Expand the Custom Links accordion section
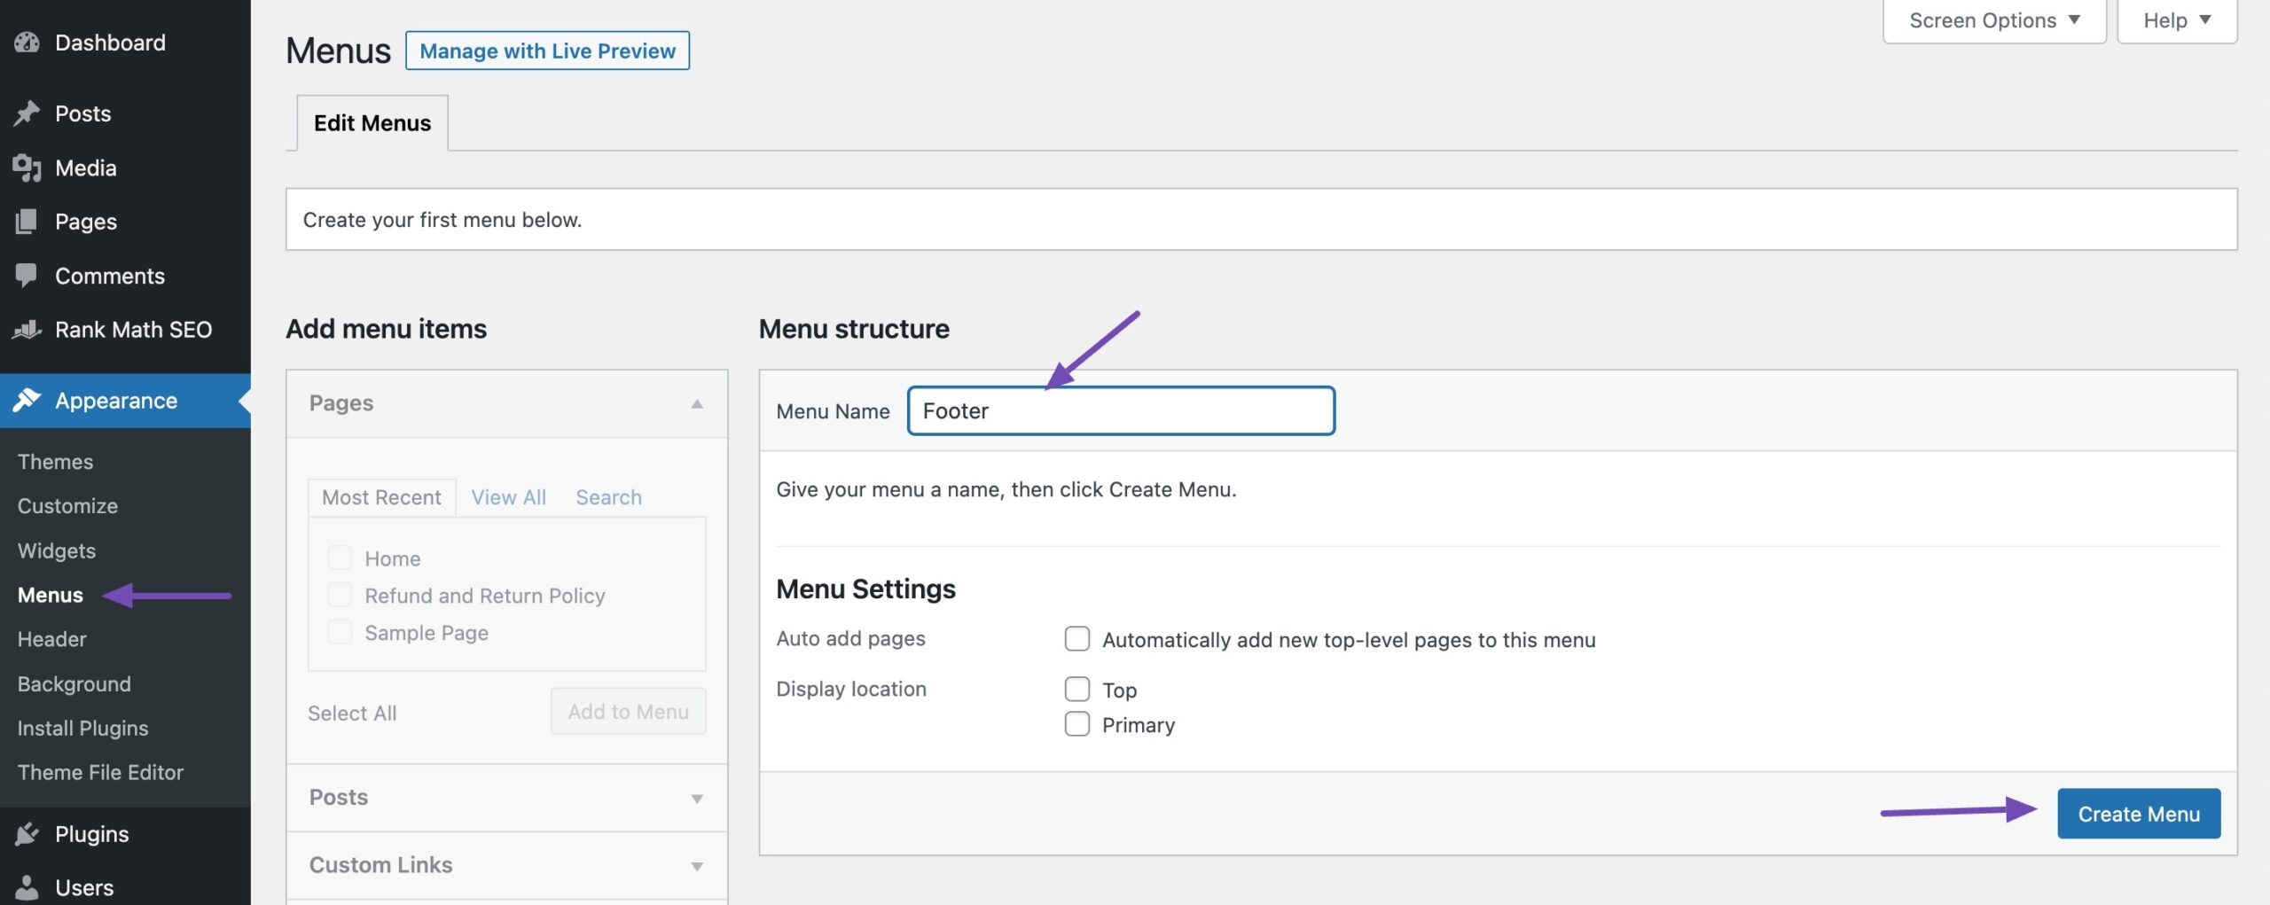This screenshot has width=2270, height=905. (506, 865)
